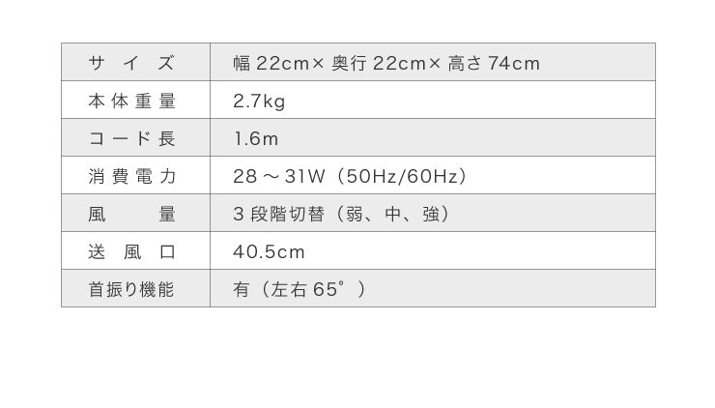Click the 有（左右65°）oscillation value
The image size is (715, 408).
pyautogui.click(x=300, y=289)
